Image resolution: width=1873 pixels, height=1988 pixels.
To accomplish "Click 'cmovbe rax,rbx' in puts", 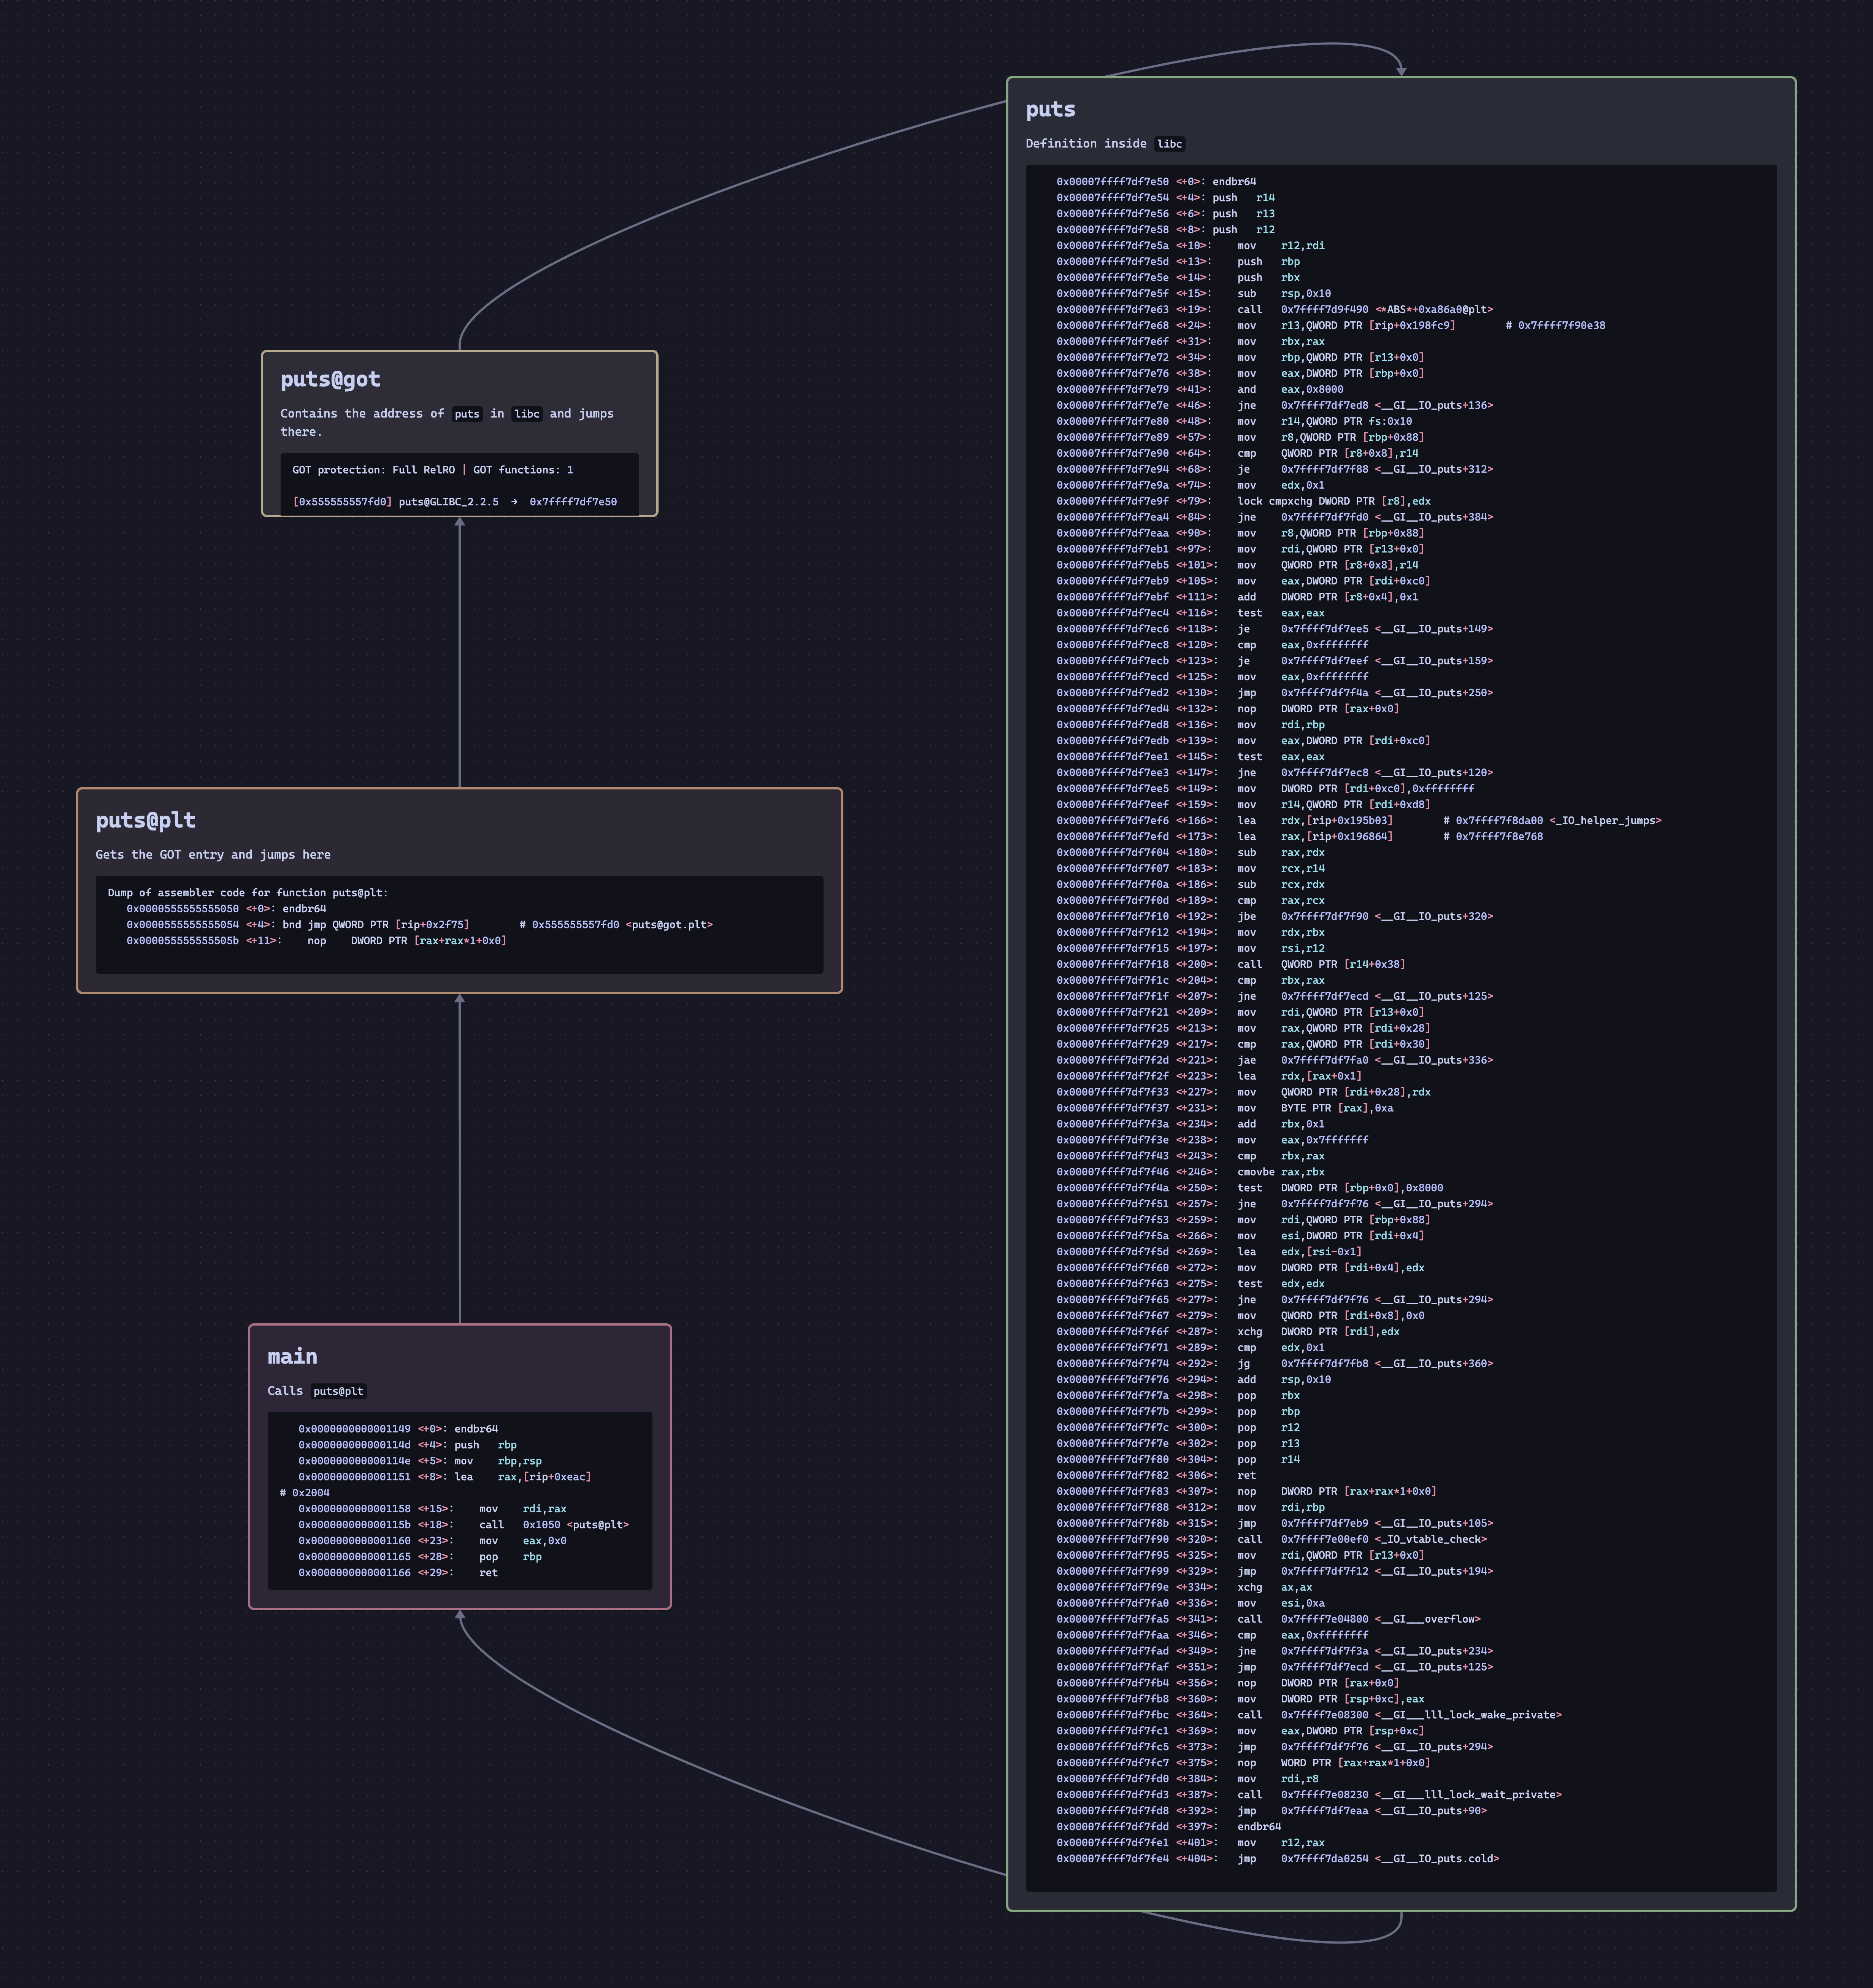I will pos(1281,1172).
